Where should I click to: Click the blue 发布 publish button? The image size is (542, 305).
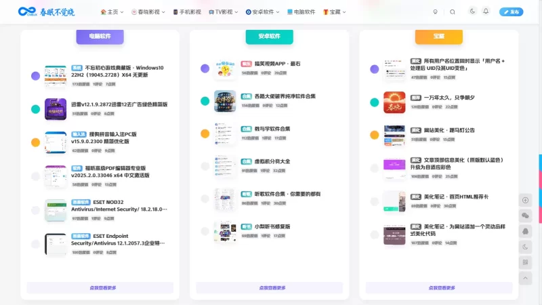pos(512,12)
